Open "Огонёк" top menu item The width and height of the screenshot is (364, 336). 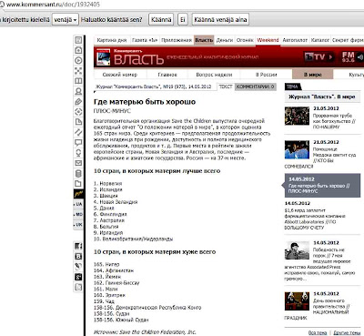245,40
